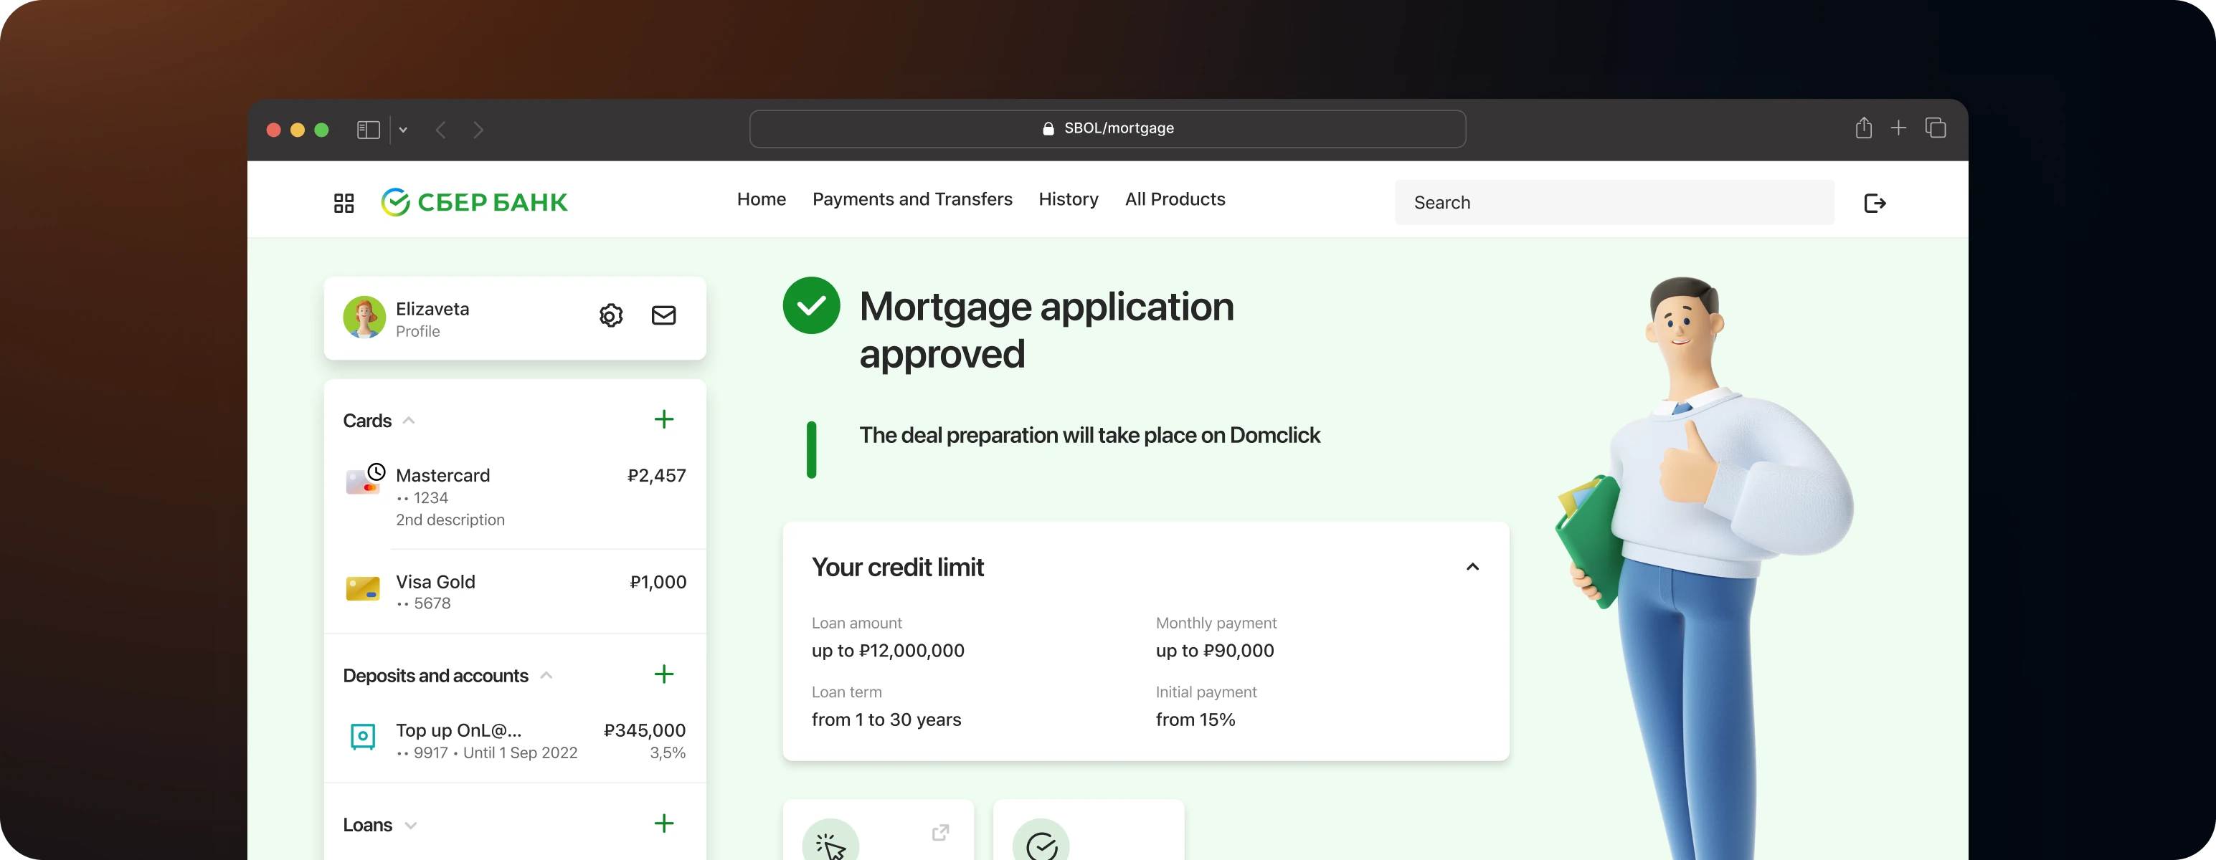This screenshot has width=2216, height=860.
Task: Click the Top up deposit safe icon
Action: click(363, 736)
